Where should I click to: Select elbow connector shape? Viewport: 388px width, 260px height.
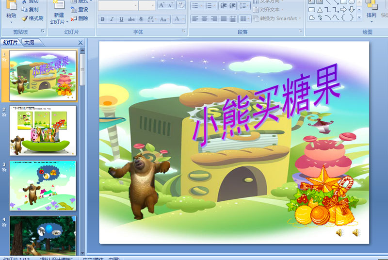click(x=328, y=10)
